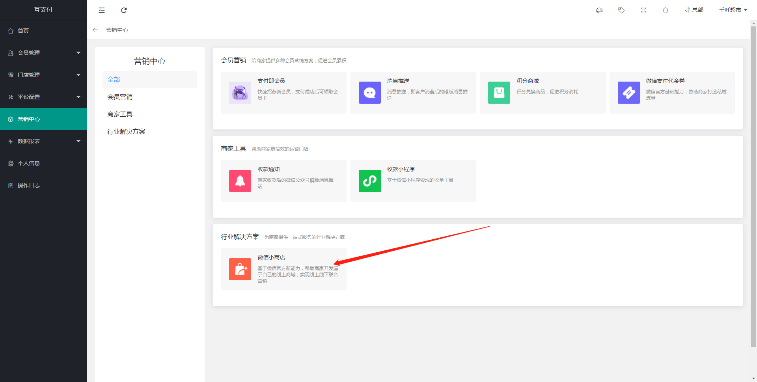Open the 千呼超市 account dropdown
Screen dimensions: 757x382
pyautogui.click(x=733, y=10)
